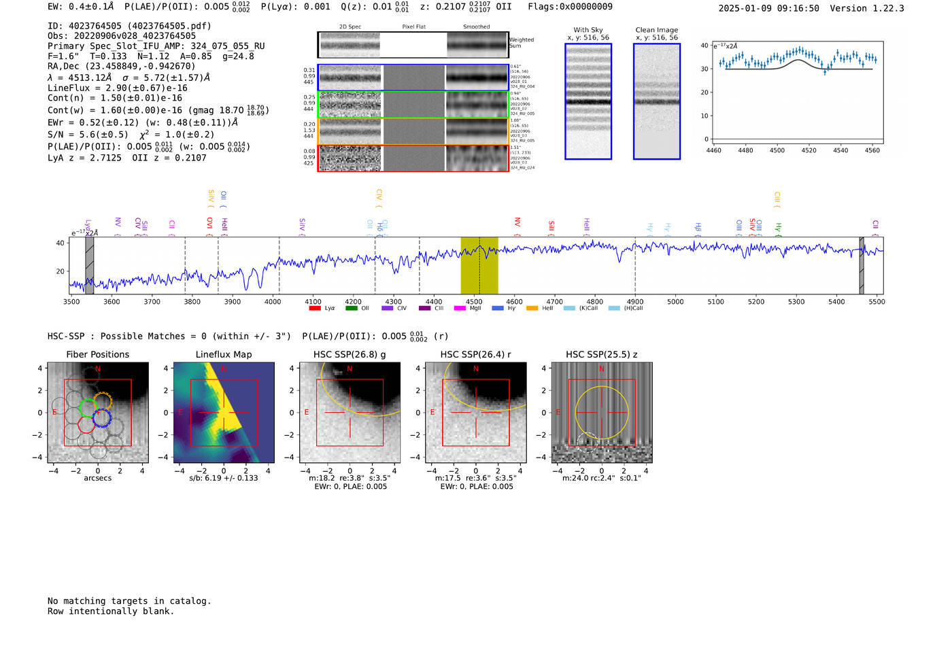Click the Weighted Sum 2D spectrum row
Image resolution: width=952 pixels, height=648 pixels.
pyautogui.click(x=413, y=45)
